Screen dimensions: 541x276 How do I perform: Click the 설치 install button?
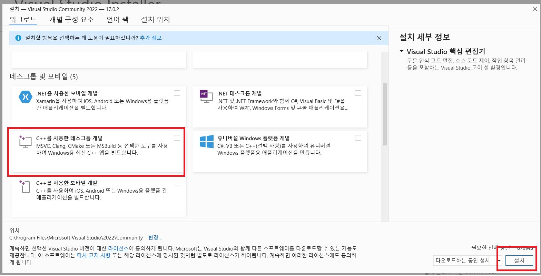point(519,260)
